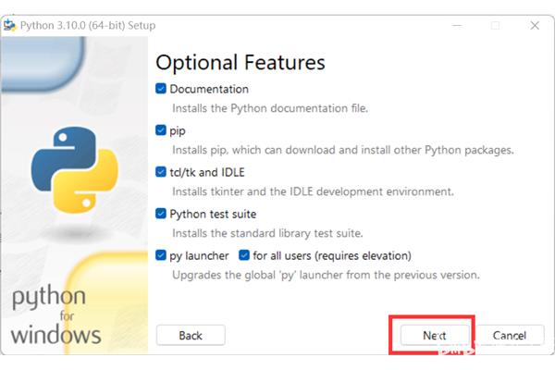The image size is (555, 370).
Task: Toggle the py launcher checkbox
Action: click(x=161, y=255)
